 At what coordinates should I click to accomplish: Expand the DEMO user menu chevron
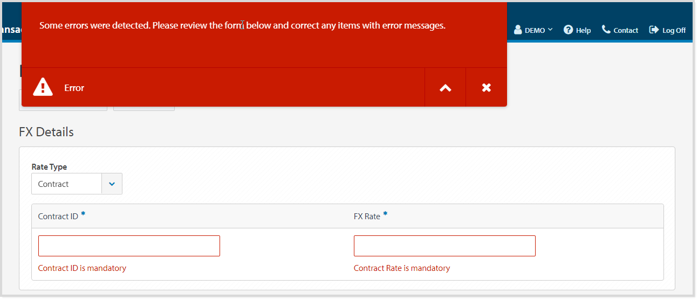coord(550,30)
